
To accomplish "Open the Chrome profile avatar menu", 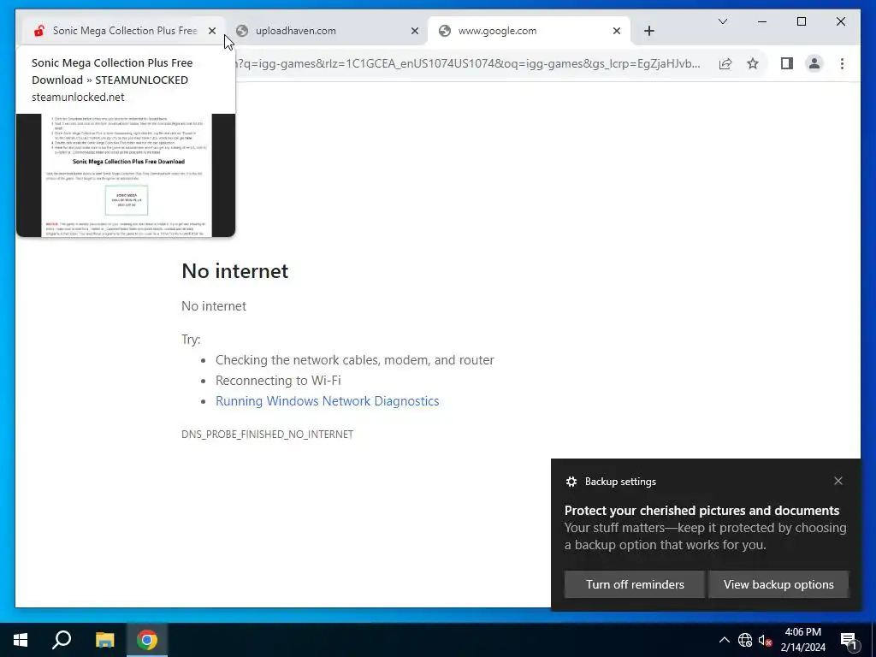I will click(814, 63).
